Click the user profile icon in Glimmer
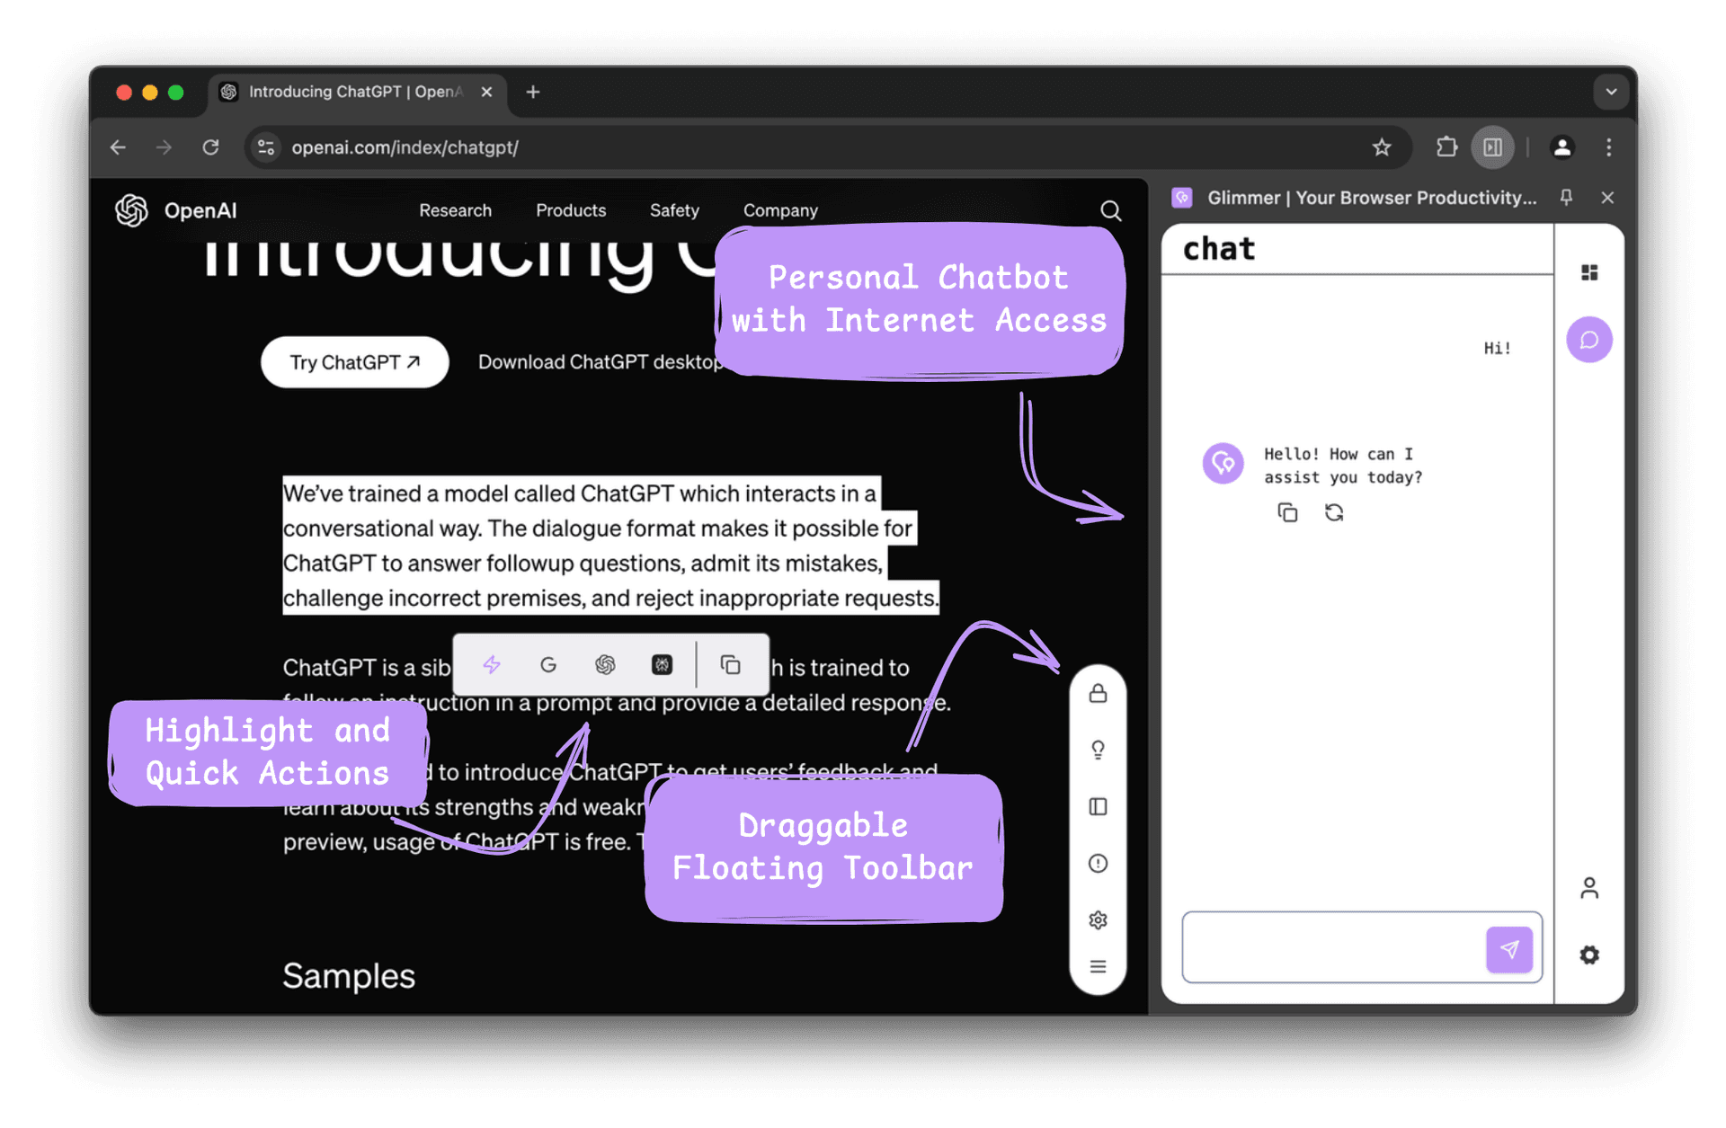This screenshot has width=1726, height=1128. [1587, 887]
